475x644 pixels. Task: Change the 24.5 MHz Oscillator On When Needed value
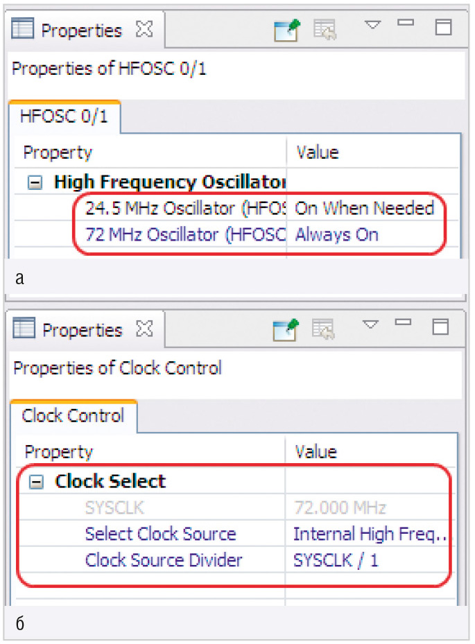click(x=365, y=208)
